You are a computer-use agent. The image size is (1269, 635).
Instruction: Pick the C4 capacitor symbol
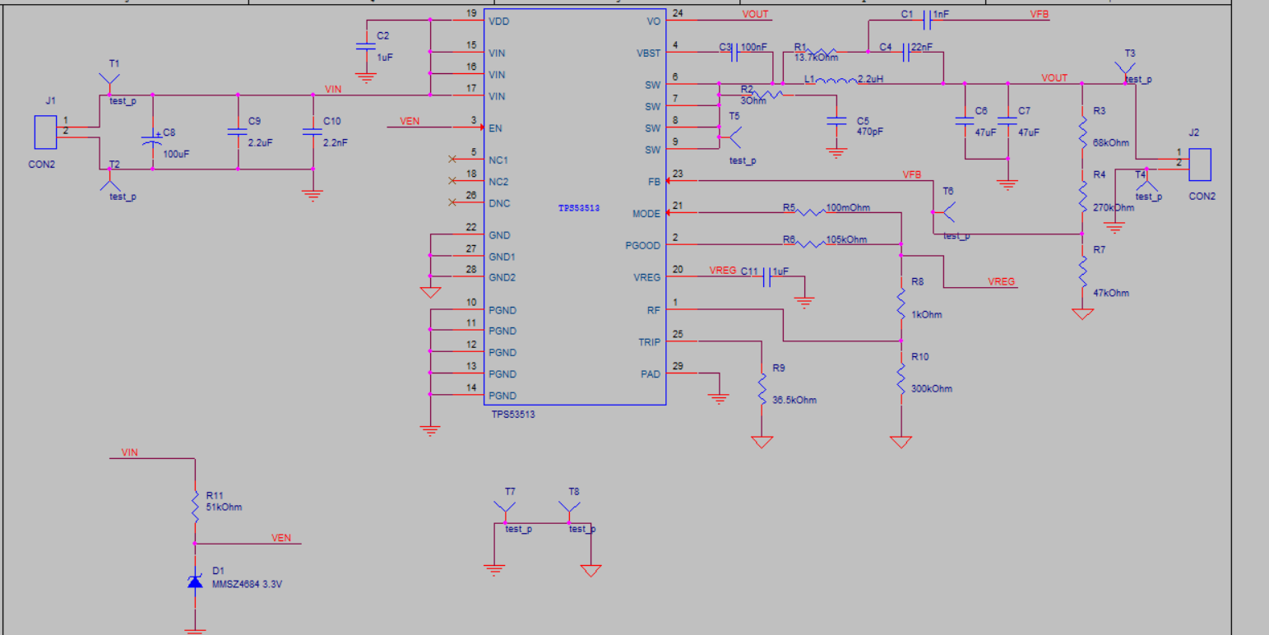click(906, 53)
